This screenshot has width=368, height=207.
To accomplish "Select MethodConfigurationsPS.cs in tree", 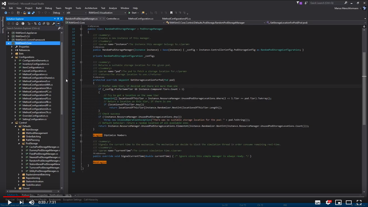I will [x=37, y=98].
